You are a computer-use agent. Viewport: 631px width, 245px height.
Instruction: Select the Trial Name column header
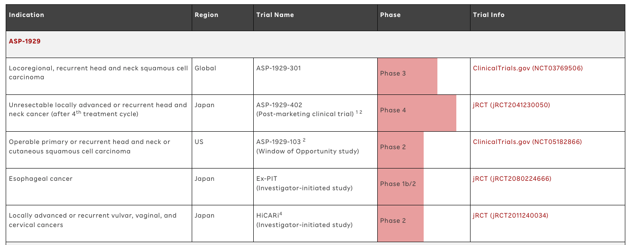(275, 15)
